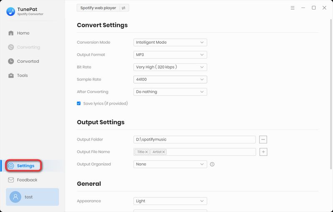The height and width of the screenshot is (212, 333).
Task: Close the TunePat window
Action: coord(324,8)
